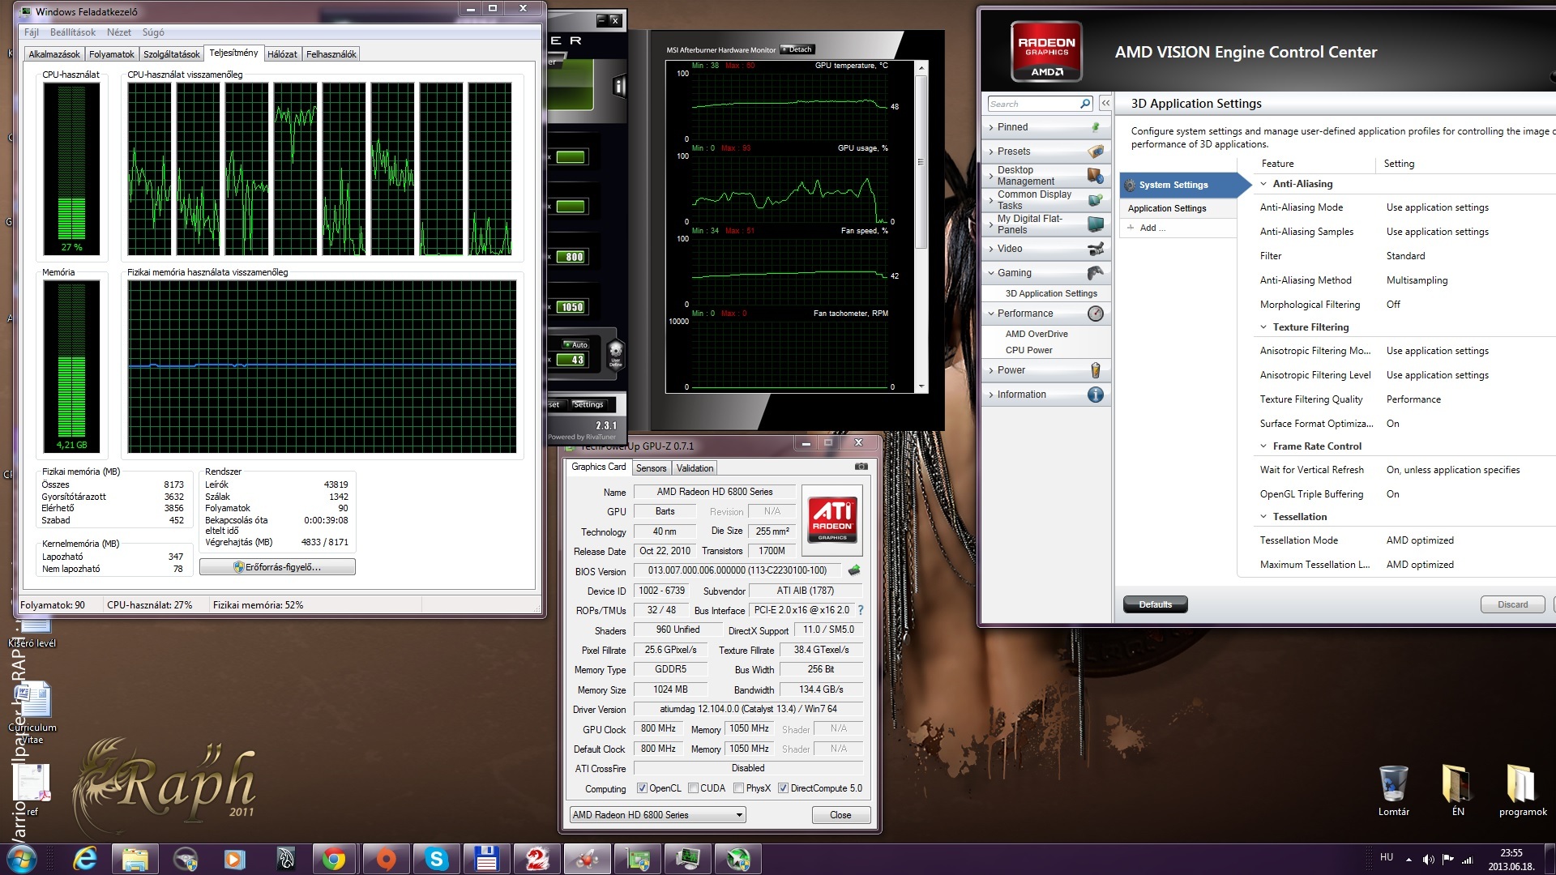Click the Power battery icon
The height and width of the screenshot is (875, 1556).
(1095, 370)
